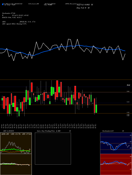The height and width of the screenshot is (175, 132).
Task: Click the 'Day Vol: 0 M' text
Action: (83, 8)
